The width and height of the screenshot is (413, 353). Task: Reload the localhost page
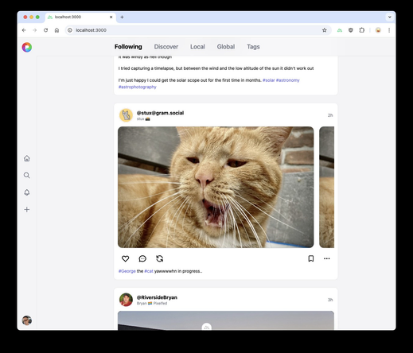pyautogui.click(x=45, y=30)
